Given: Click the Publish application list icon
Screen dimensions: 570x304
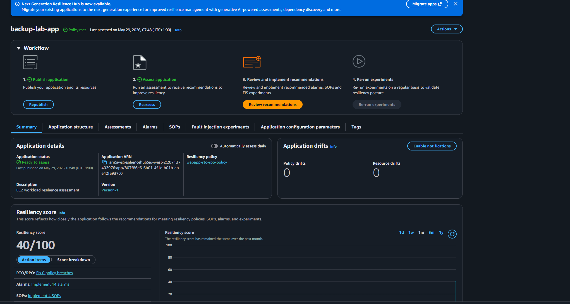Looking at the screenshot, I should point(30,62).
